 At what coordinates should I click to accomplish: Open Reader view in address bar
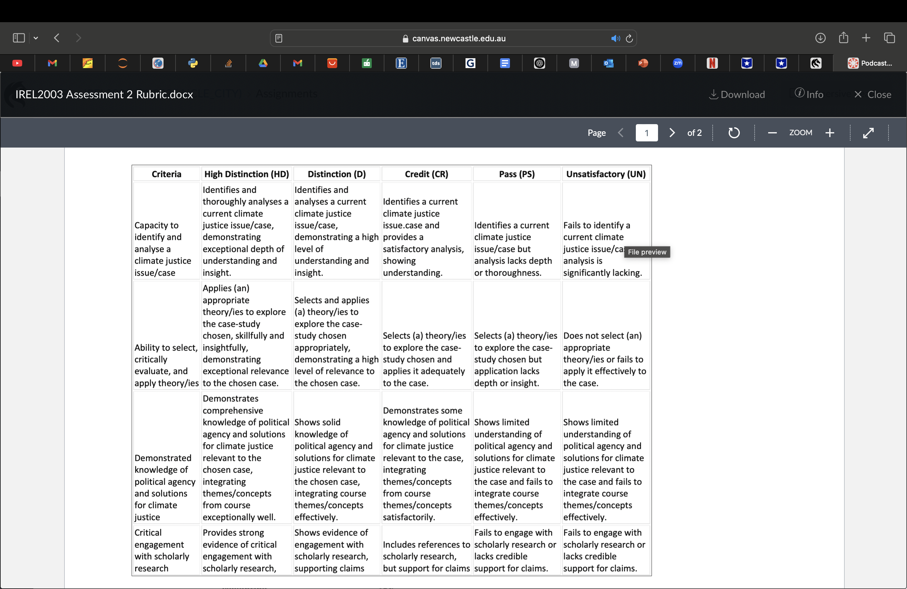(x=279, y=38)
